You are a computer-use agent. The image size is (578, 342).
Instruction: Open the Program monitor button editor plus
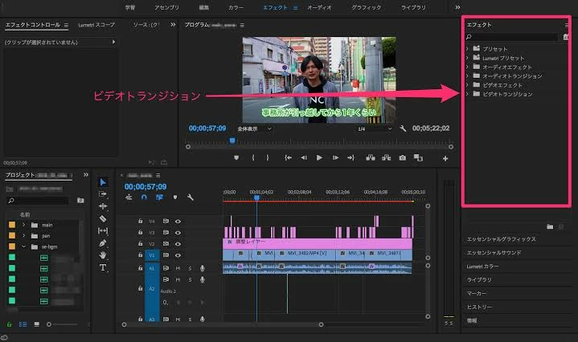(445, 159)
